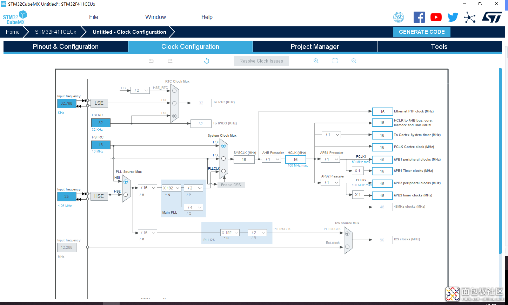Open the Facebook icon link
This screenshot has width=508, height=305.
tap(419, 17)
